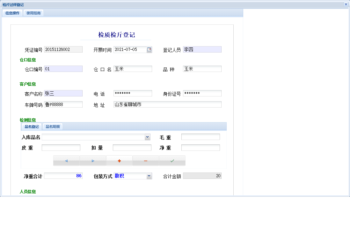Select the 地址 field showing 山东省聊城市
This screenshot has height=225, width=350.
tap(167, 104)
